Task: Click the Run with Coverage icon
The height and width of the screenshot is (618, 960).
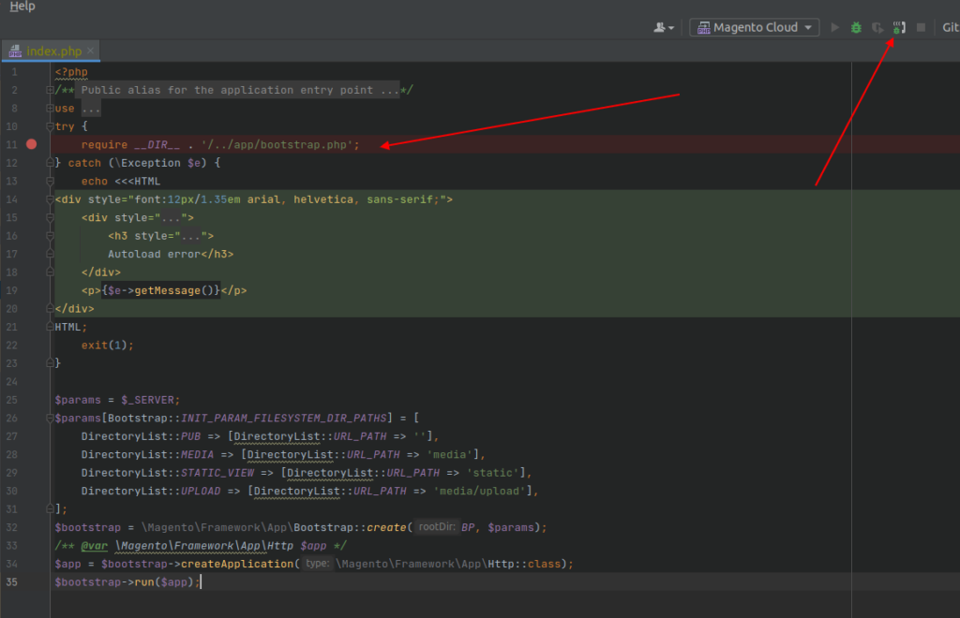Action: [877, 28]
